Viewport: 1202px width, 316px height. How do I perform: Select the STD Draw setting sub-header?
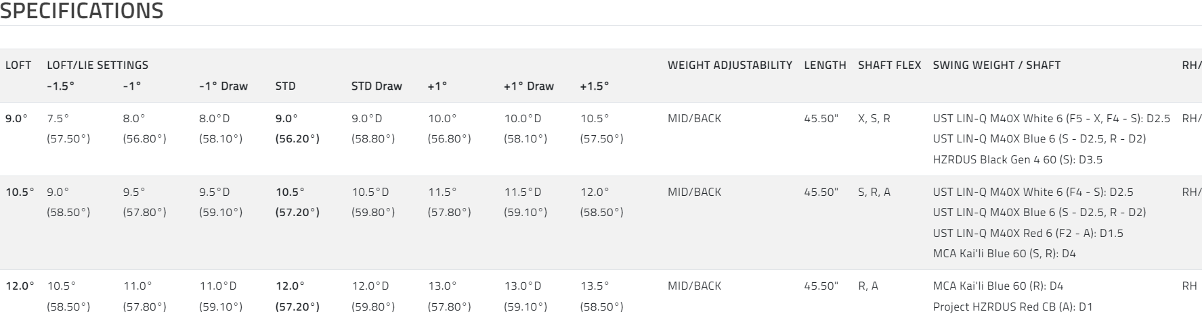377,86
